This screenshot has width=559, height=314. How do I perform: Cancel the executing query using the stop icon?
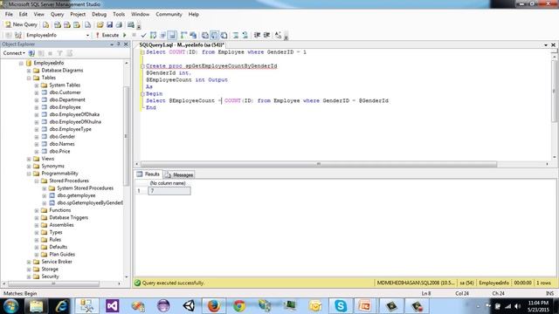[134, 35]
